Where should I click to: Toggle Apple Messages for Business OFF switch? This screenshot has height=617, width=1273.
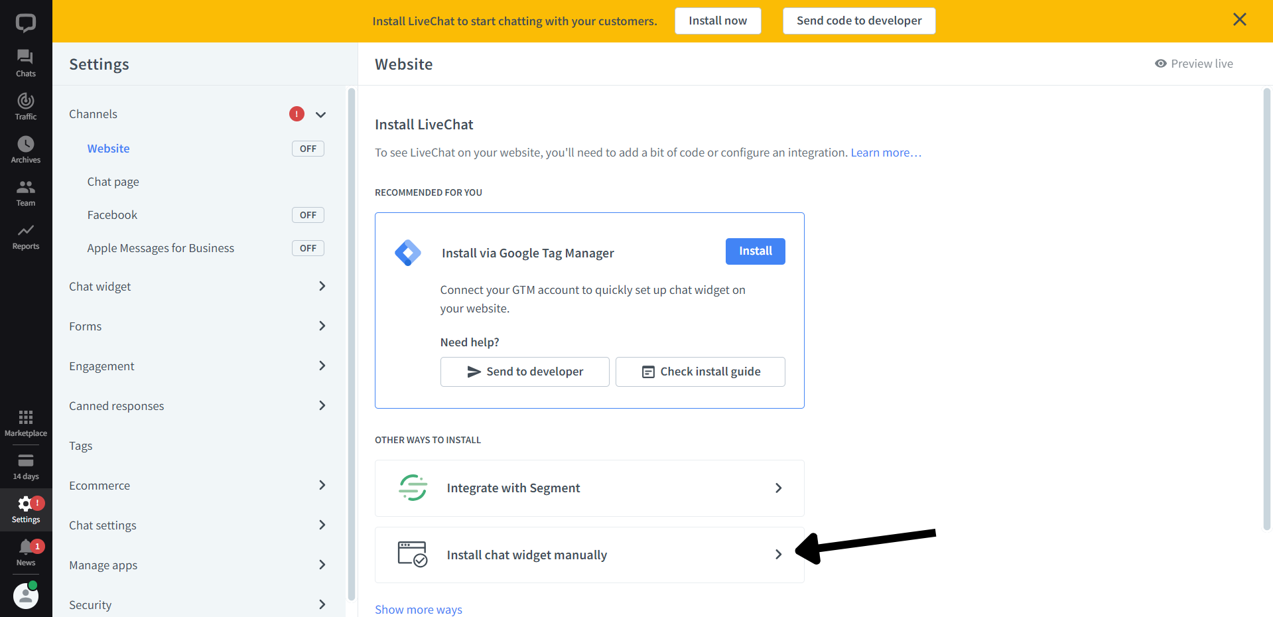pyautogui.click(x=308, y=248)
